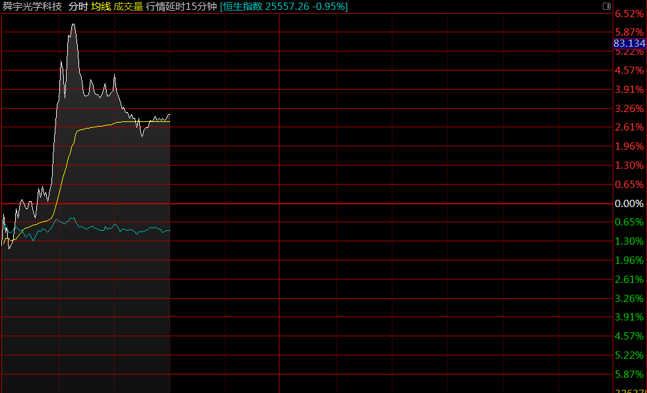Select the 分时 chart label
Viewport: 647px width, 393px height.
pyautogui.click(x=78, y=7)
